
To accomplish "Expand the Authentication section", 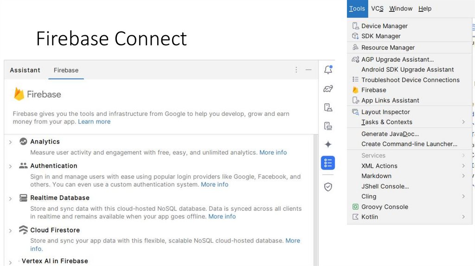I will pos(10,166).
